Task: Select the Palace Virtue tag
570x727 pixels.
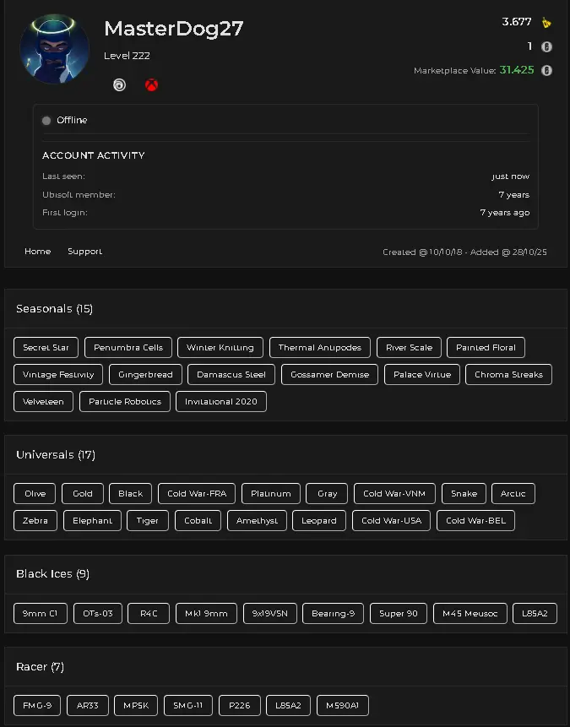Action: coord(422,374)
